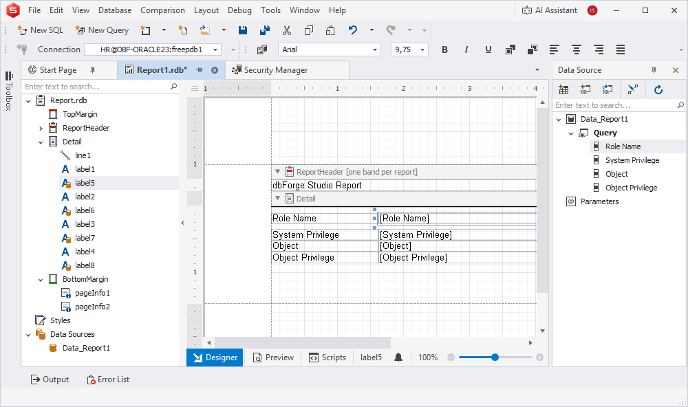Viewport: 688px width, 407px height.
Task: Open the Comparison menu
Action: click(x=162, y=10)
